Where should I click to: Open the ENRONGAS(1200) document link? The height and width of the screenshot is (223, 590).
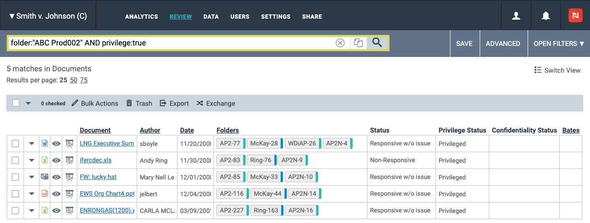click(107, 211)
